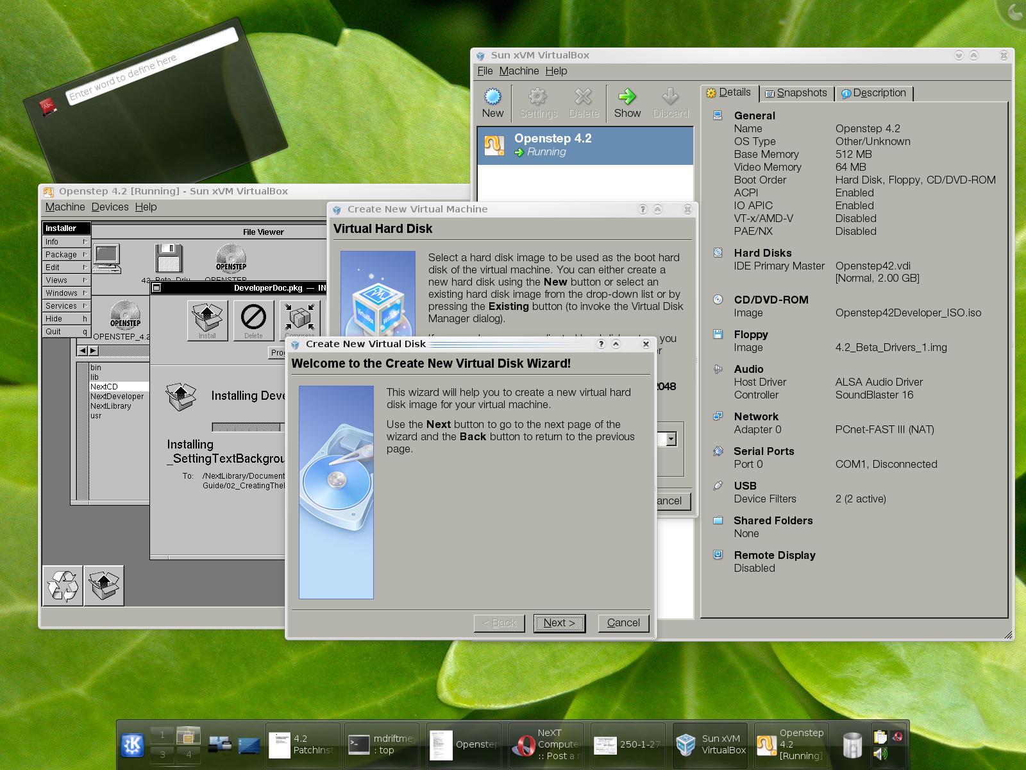Open the Devices menu in the VM window
Viewport: 1026px width, 770px height.
point(110,207)
